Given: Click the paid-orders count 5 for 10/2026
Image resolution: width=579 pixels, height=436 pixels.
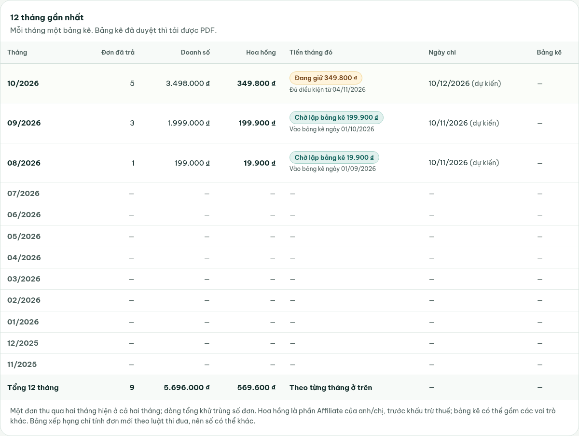Looking at the screenshot, I should click(132, 84).
